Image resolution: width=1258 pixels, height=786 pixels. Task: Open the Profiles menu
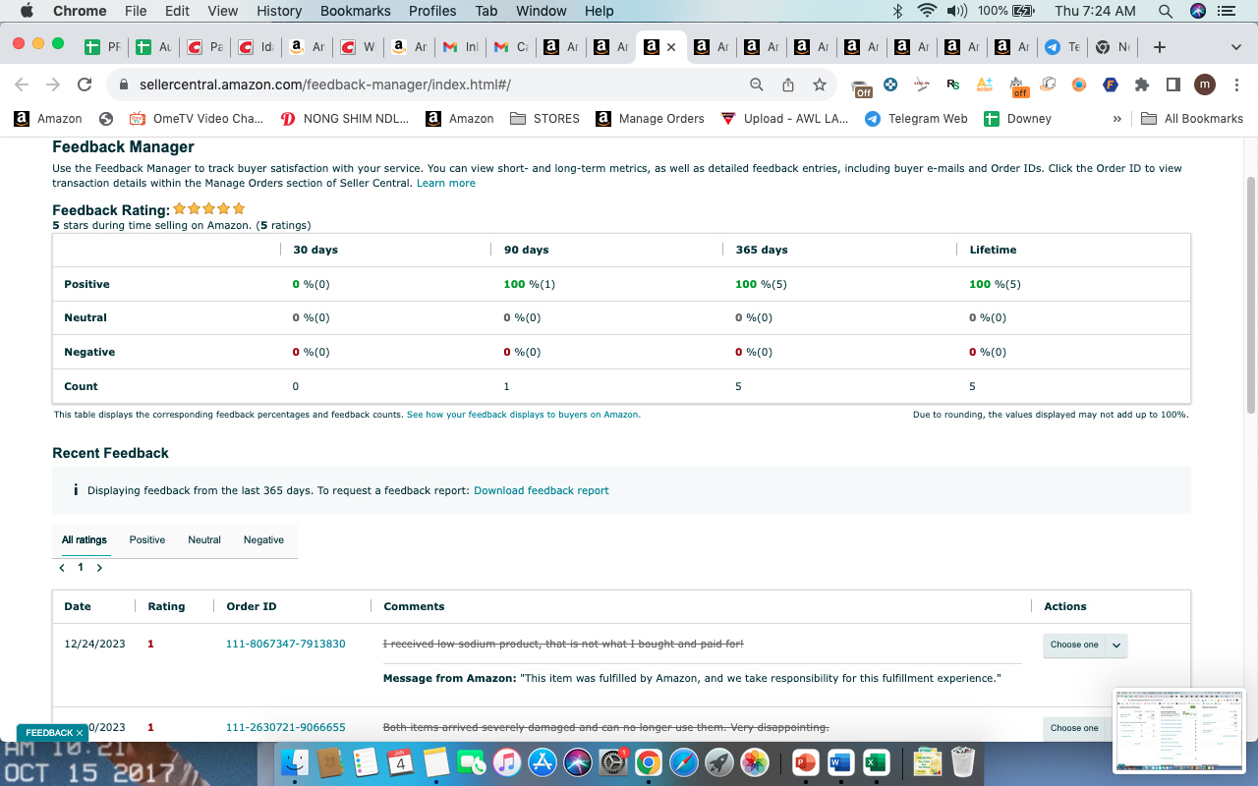(432, 11)
